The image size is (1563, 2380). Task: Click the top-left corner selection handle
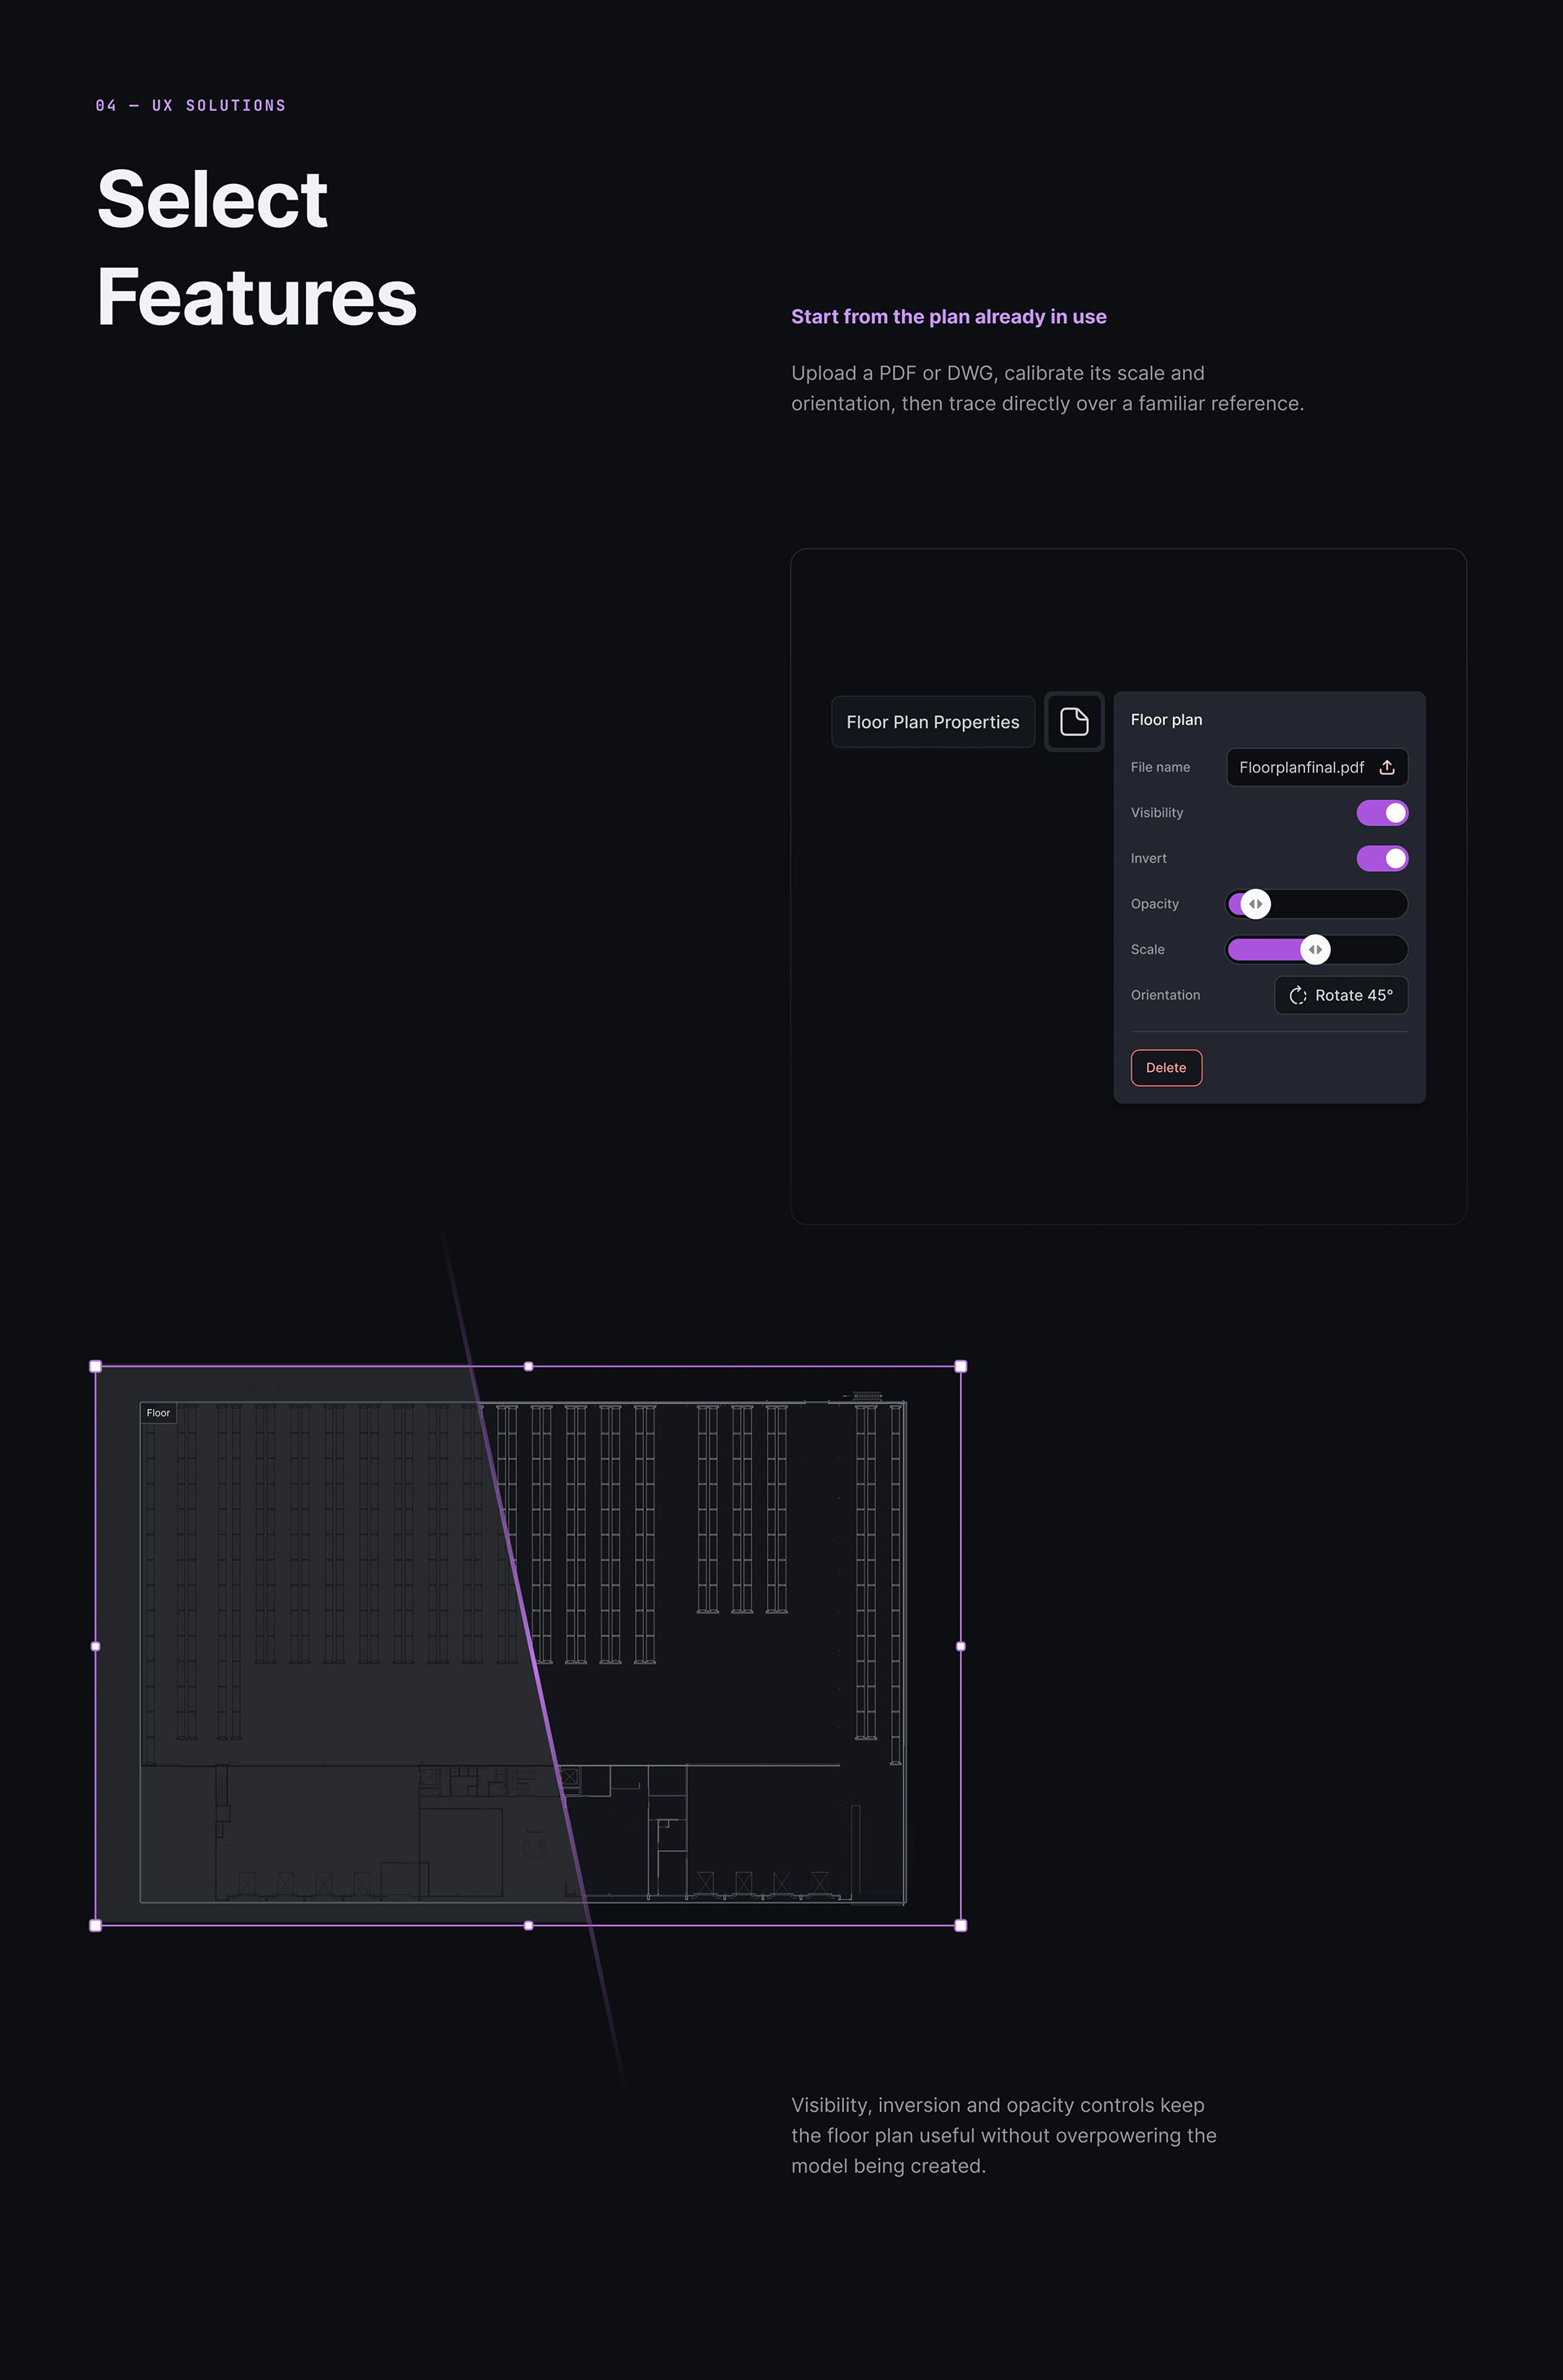tap(96, 1366)
